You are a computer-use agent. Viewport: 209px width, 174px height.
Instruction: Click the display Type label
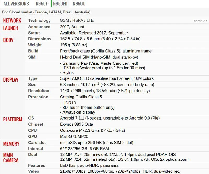tap(33, 78)
